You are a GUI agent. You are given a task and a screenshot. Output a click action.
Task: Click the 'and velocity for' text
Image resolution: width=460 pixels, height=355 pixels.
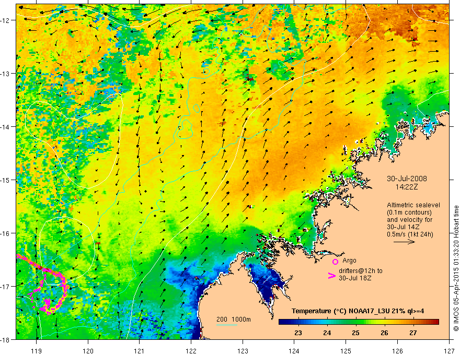[409, 220]
